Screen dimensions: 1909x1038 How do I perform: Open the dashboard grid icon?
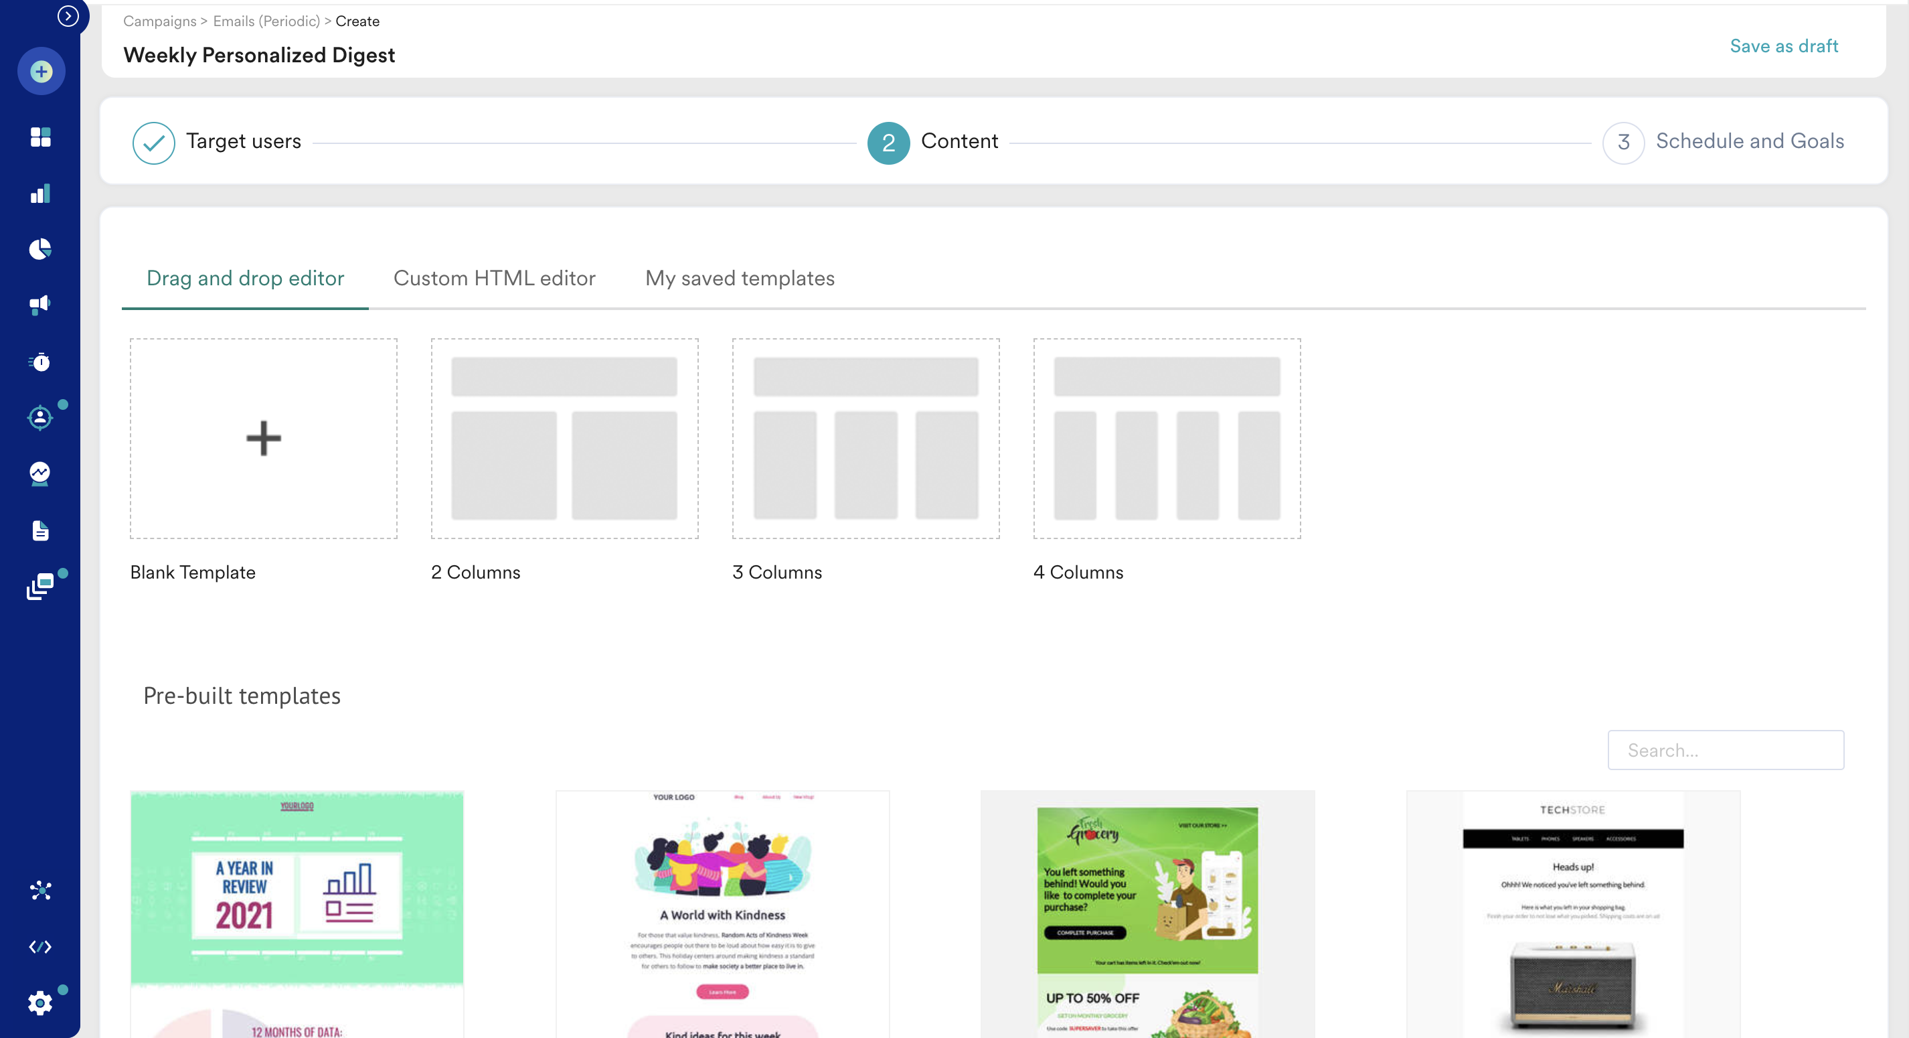tap(40, 137)
